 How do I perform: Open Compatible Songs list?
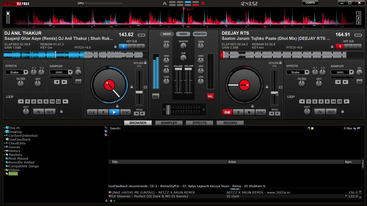[x=24, y=166]
